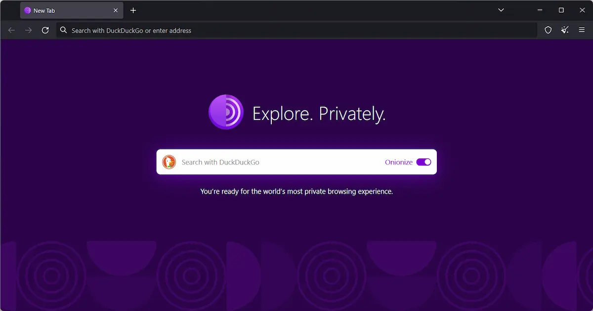Viewport: 593px width, 311px height.
Task: Click the magnifier icon in the address bar
Action: [x=63, y=30]
